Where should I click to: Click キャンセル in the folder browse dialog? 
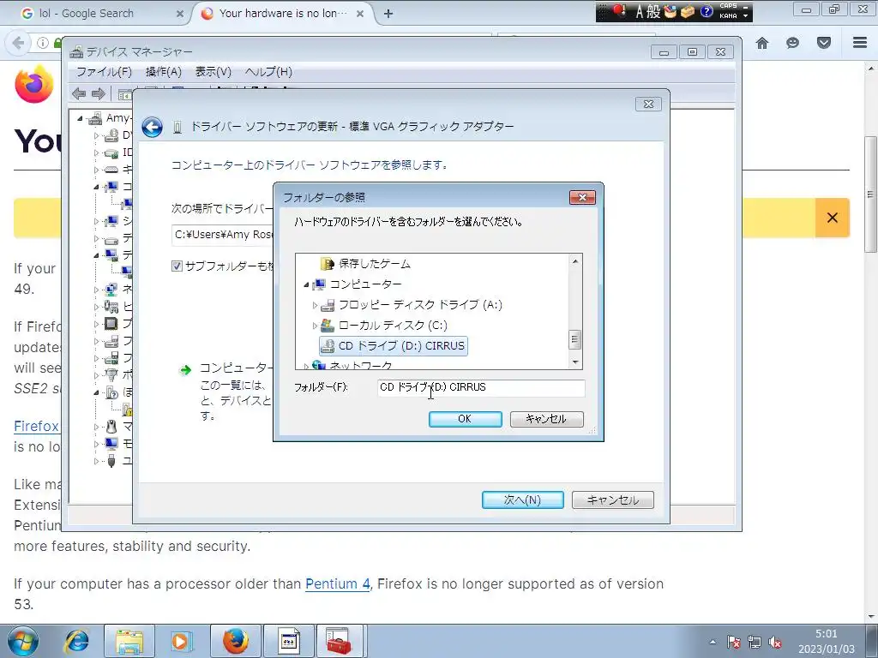[546, 419]
